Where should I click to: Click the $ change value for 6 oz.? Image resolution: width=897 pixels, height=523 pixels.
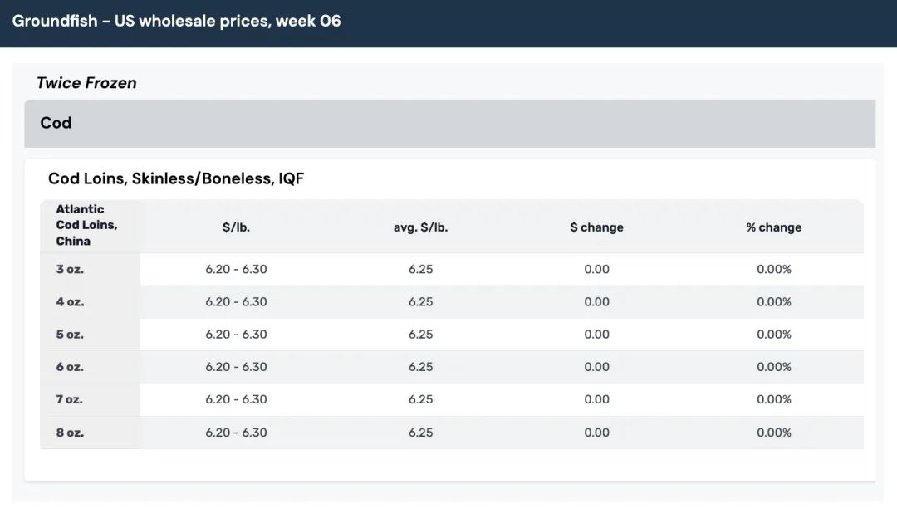(x=596, y=367)
